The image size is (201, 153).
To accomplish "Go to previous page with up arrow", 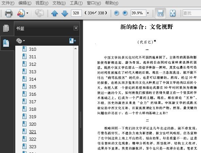I will (x=54, y=13).
